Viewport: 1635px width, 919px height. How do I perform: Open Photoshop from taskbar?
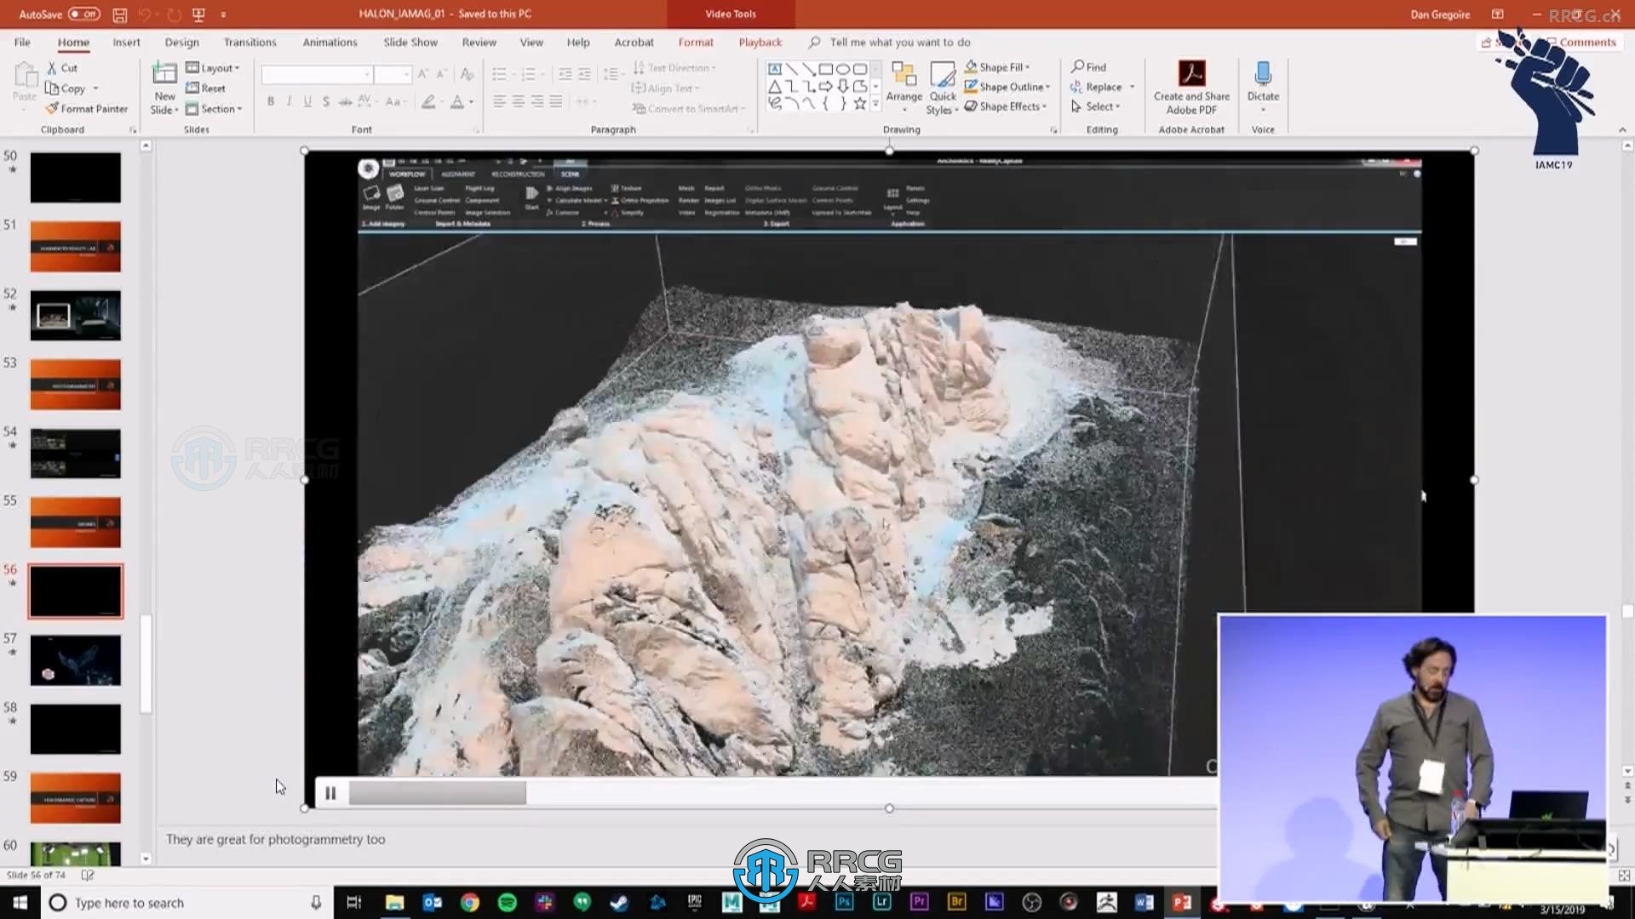tap(844, 902)
